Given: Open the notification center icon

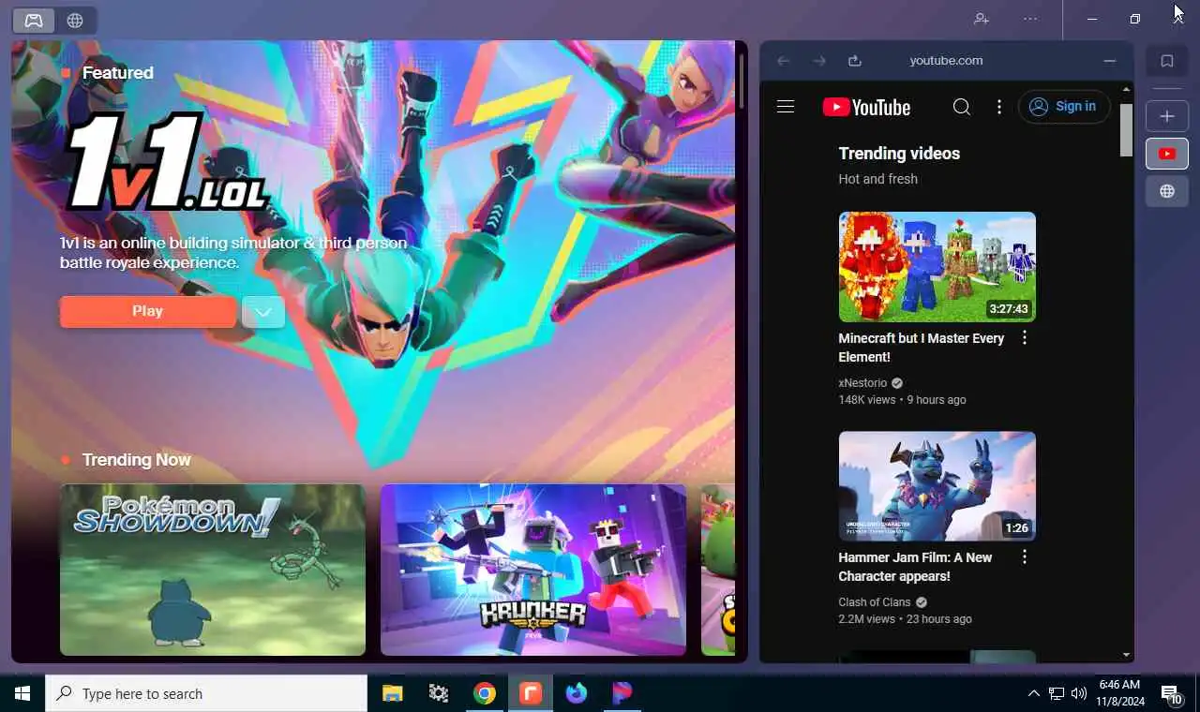Looking at the screenshot, I should click(x=1172, y=694).
